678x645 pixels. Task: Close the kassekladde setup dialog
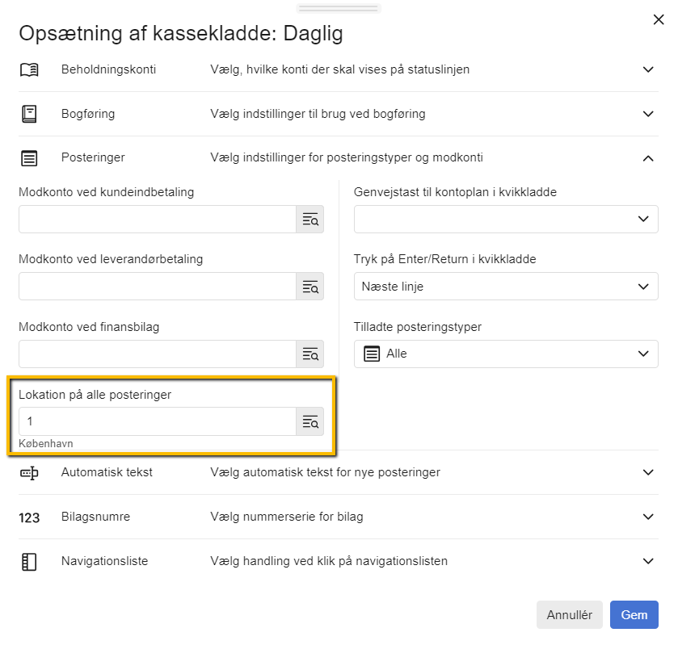point(658,19)
